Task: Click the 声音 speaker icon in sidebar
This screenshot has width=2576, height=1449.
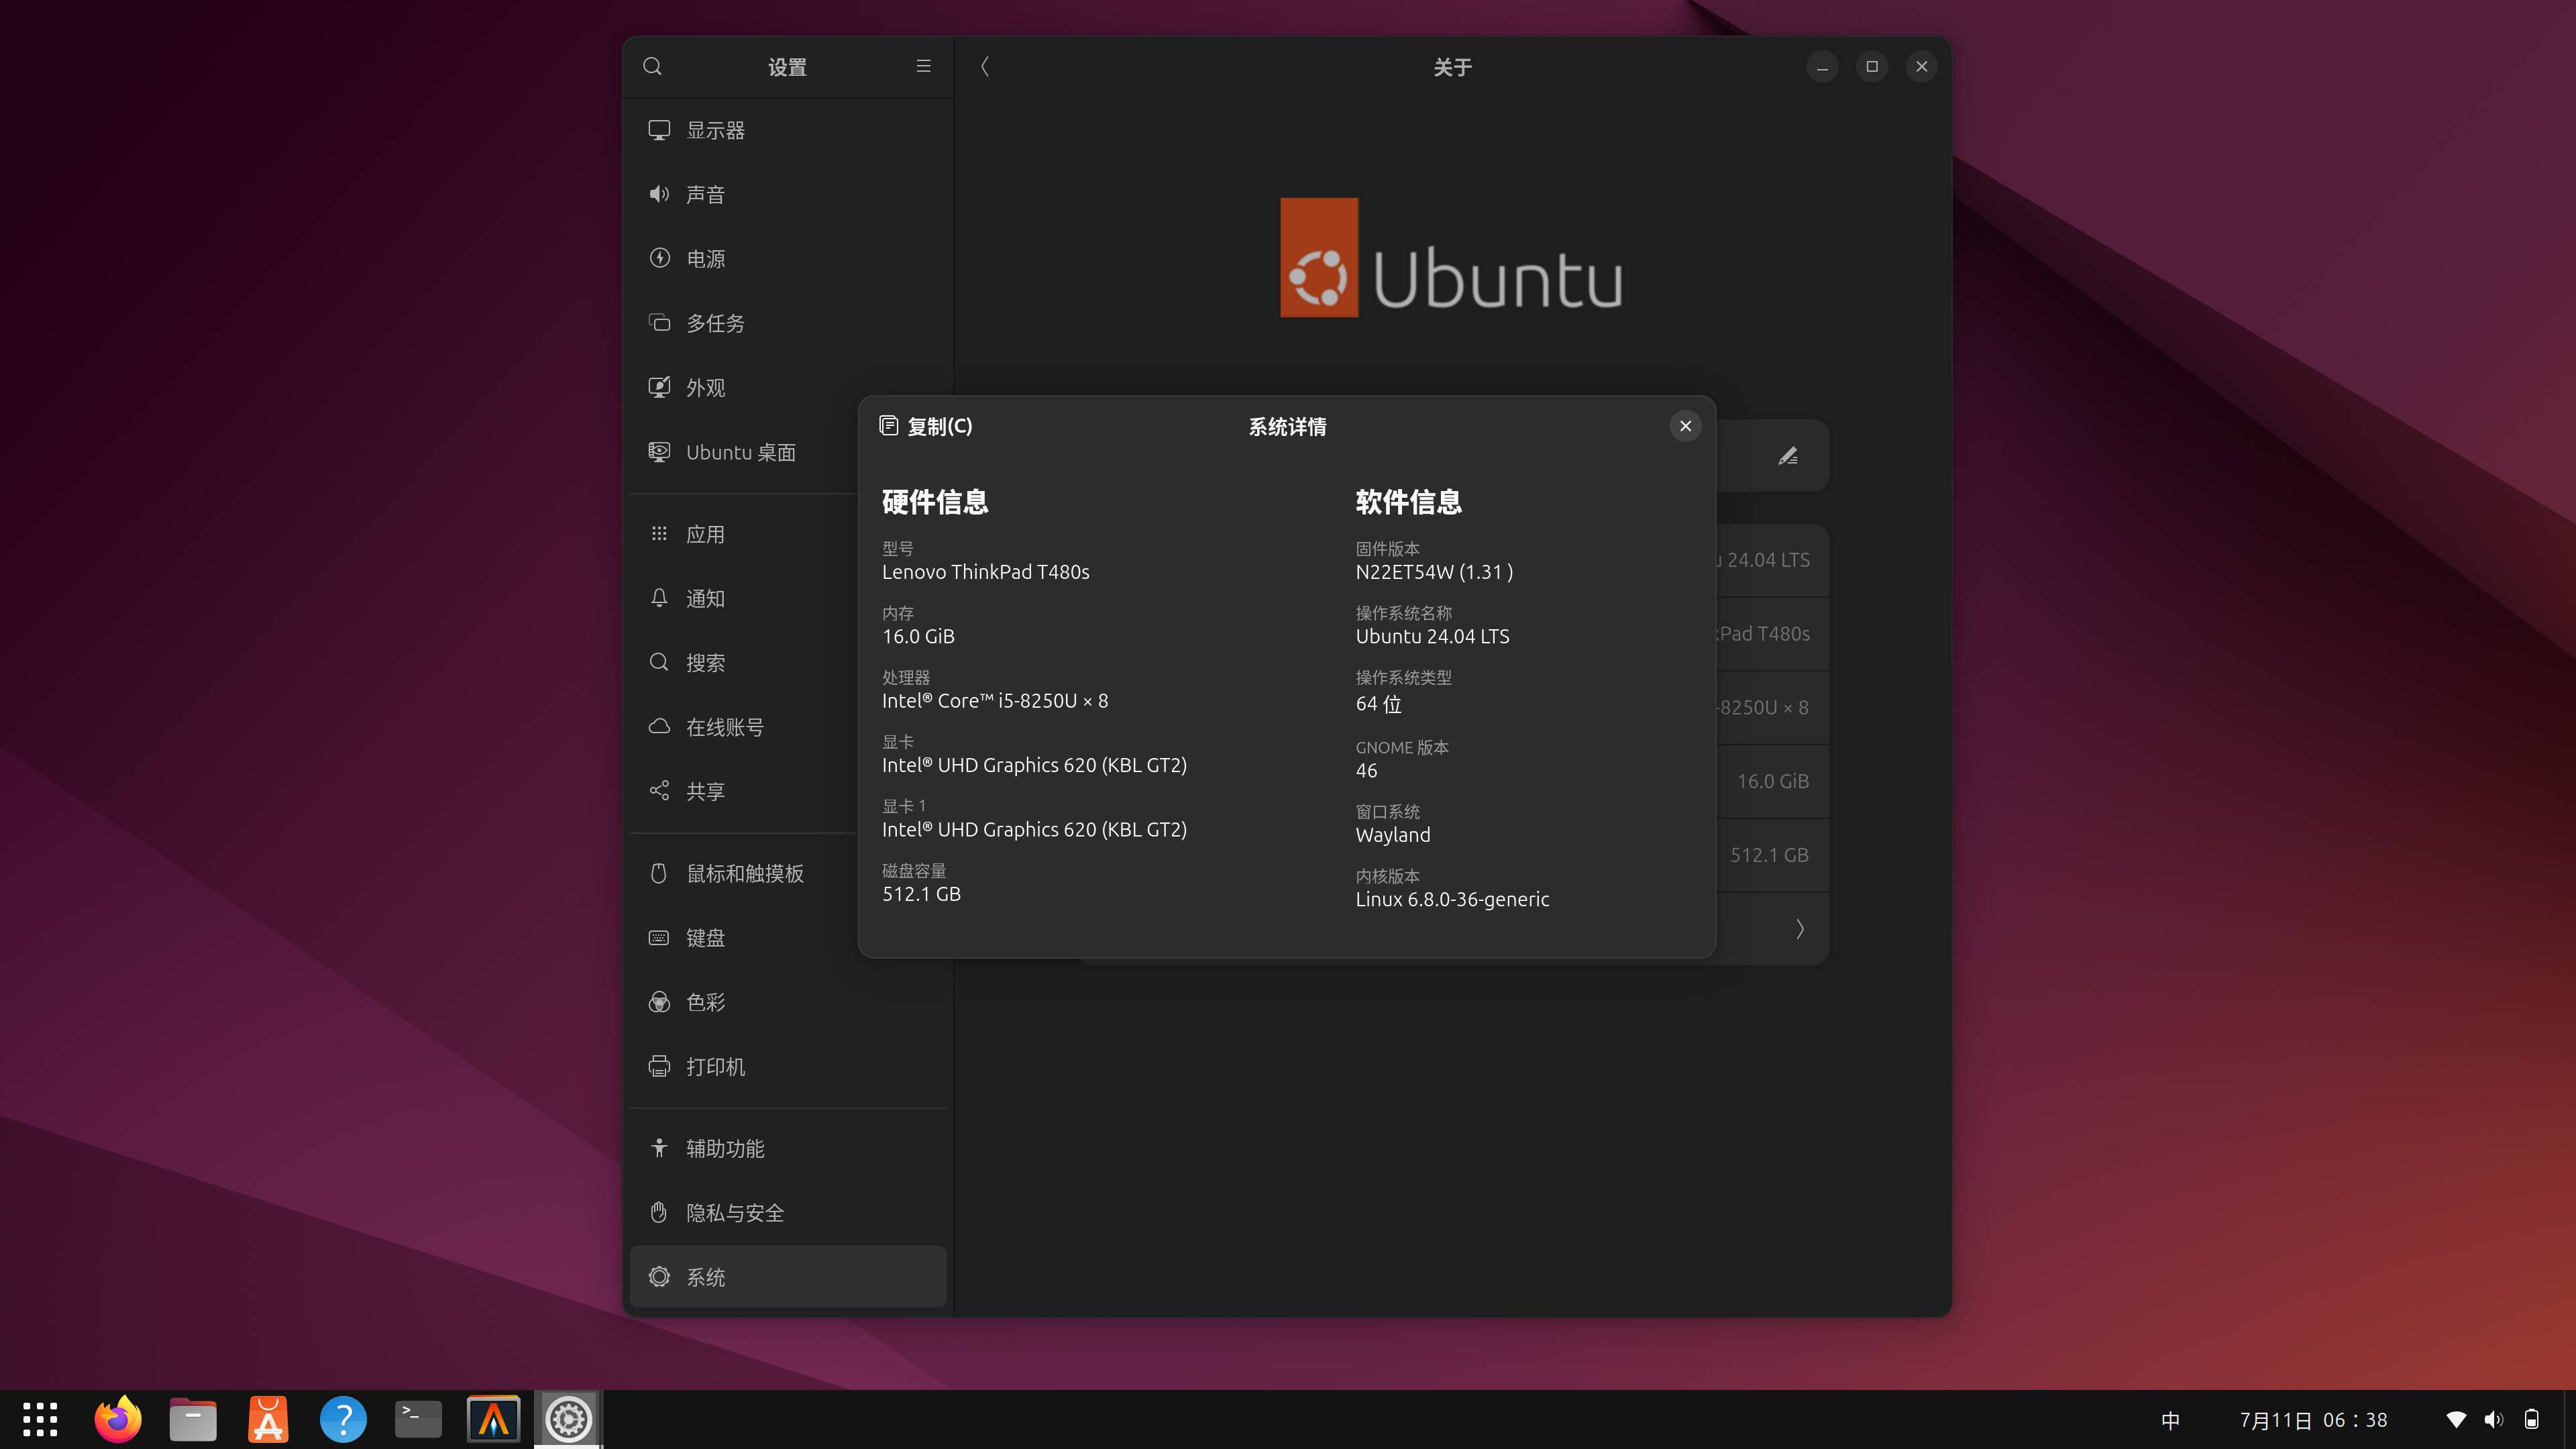Action: click(x=659, y=194)
